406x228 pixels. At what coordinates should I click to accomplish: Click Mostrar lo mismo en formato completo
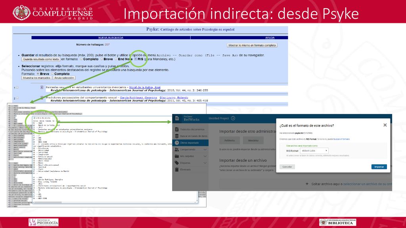252,45
